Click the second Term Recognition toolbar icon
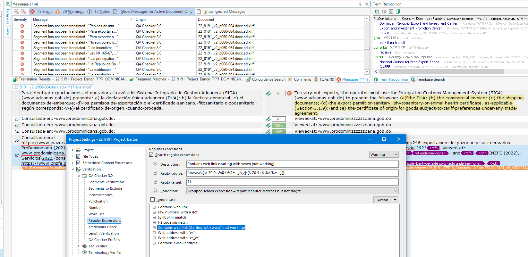528x257 pixels. pyautogui.click(x=384, y=12)
